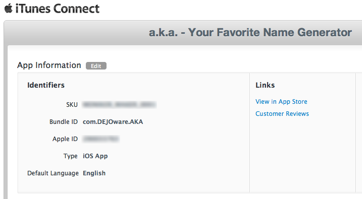The width and height of the screenshot is (362, 199).
Task: Click the Identifiers section heading
Action: click(x=46, y=85)
